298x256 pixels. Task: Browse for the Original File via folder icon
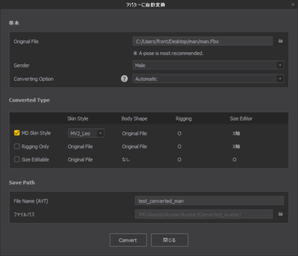(x=280, y=41)
